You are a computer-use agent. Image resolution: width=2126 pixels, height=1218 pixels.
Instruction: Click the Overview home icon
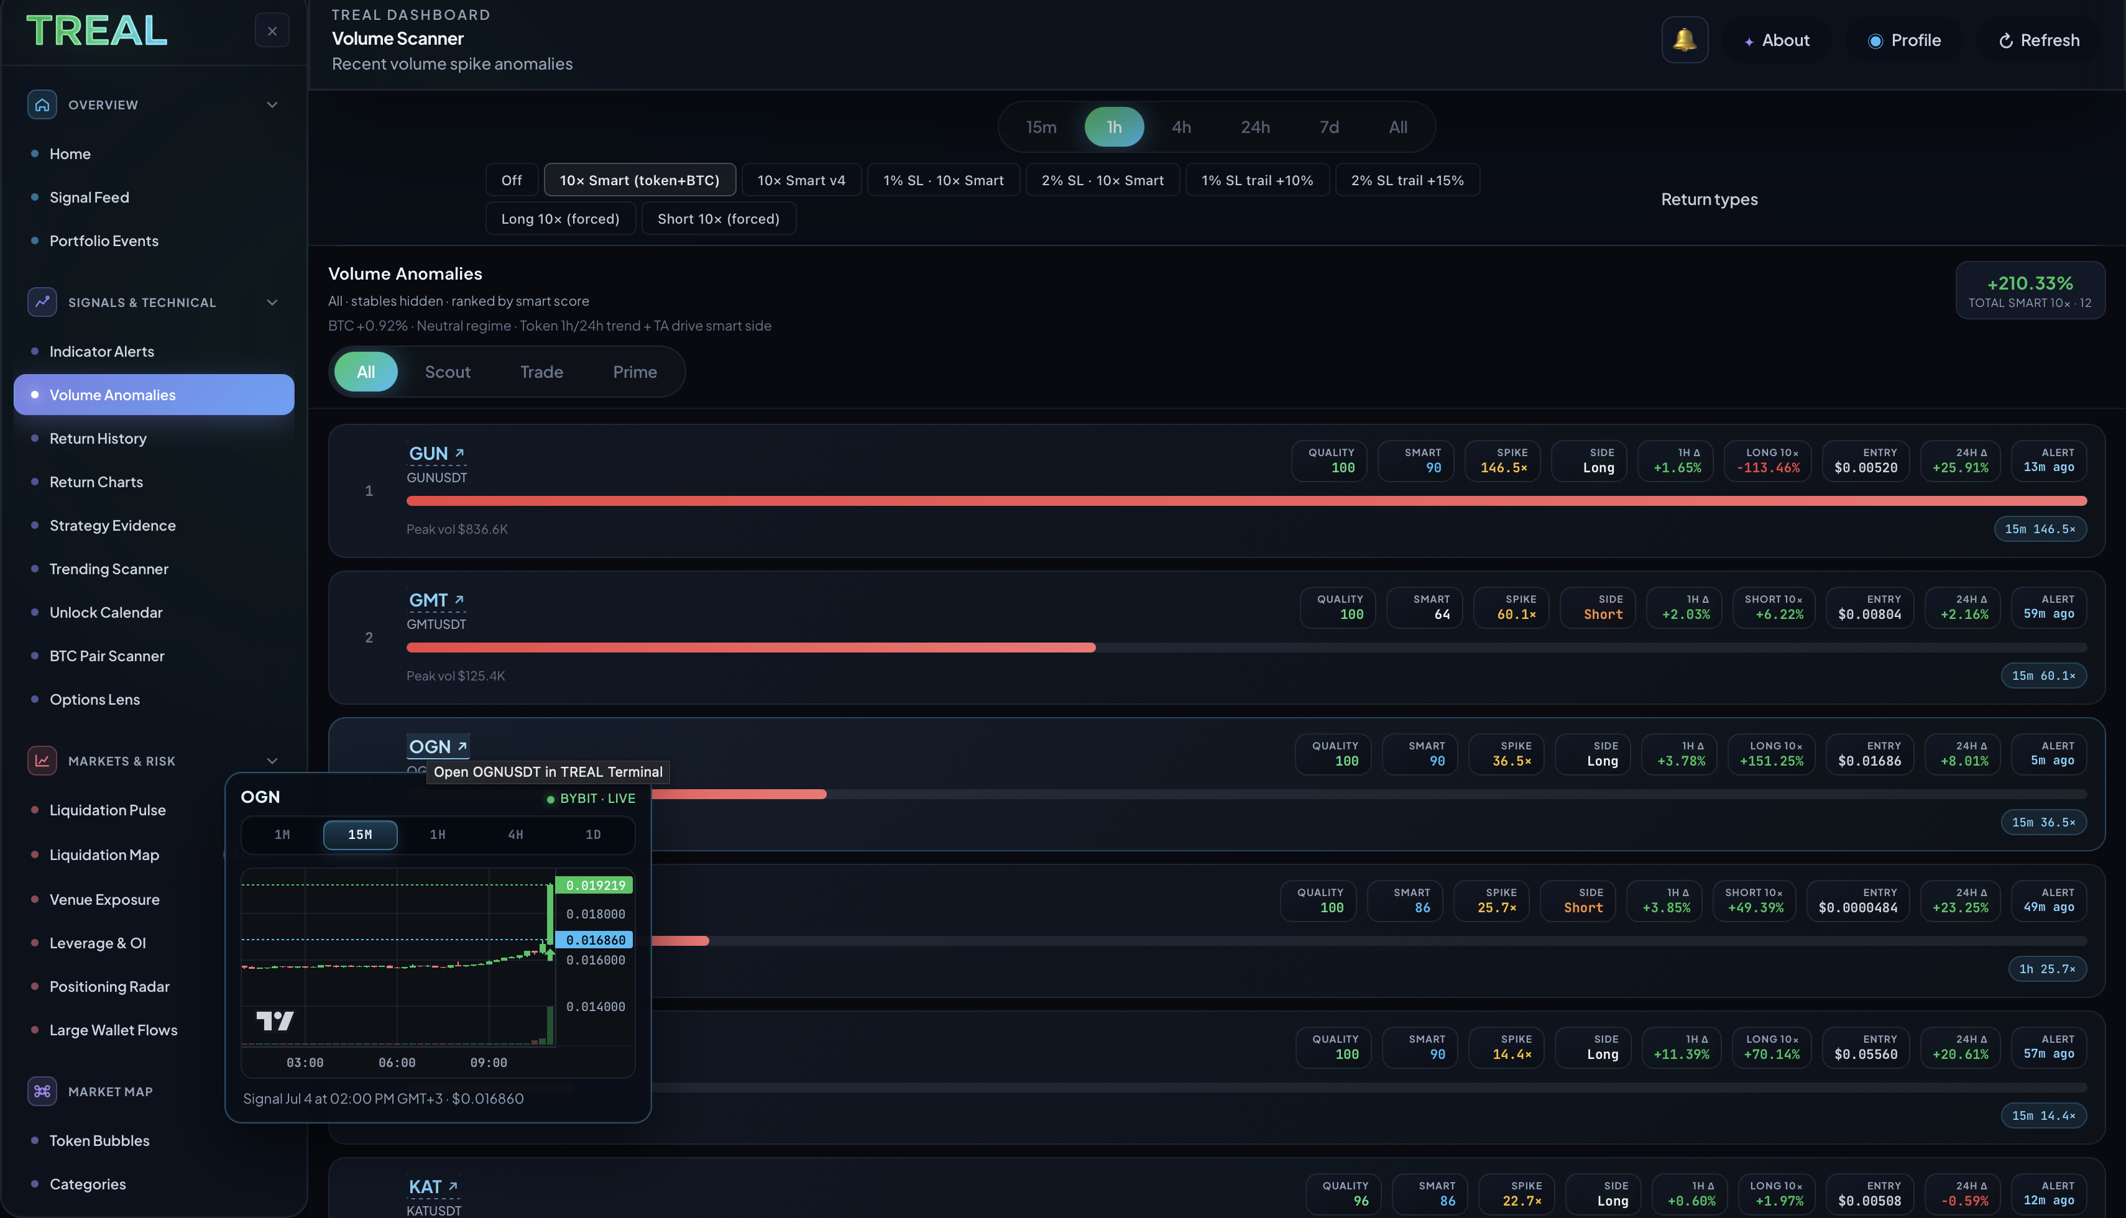(x=42, y=104)
